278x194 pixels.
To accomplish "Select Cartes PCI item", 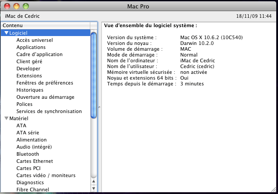I will click(28, 168).
